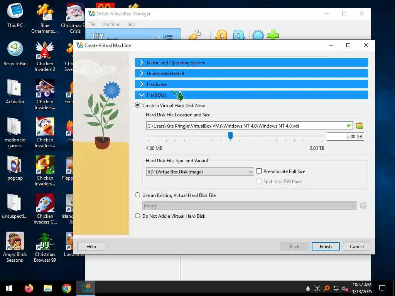The image size is (395, 296).
Task: Click the blue Export arrow icon in VirtualBox Manager
Action: tap(239, 35)
